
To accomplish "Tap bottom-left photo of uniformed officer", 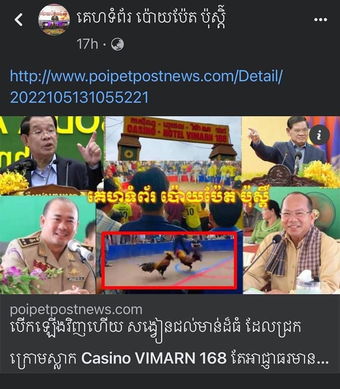I will (48, 245).
